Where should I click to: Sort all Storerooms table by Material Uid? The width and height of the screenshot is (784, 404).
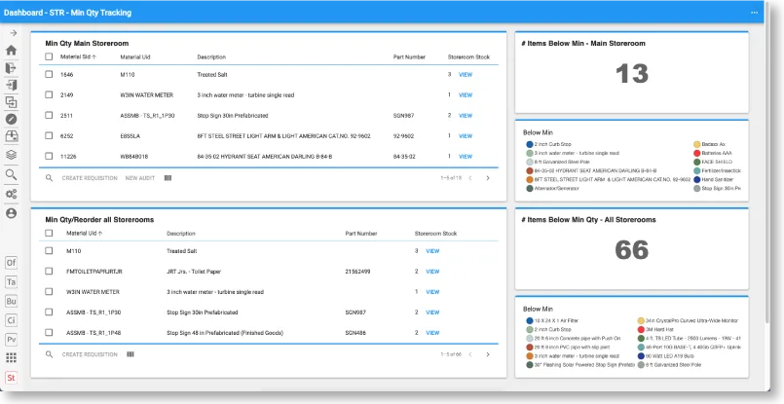pos(84,234)
